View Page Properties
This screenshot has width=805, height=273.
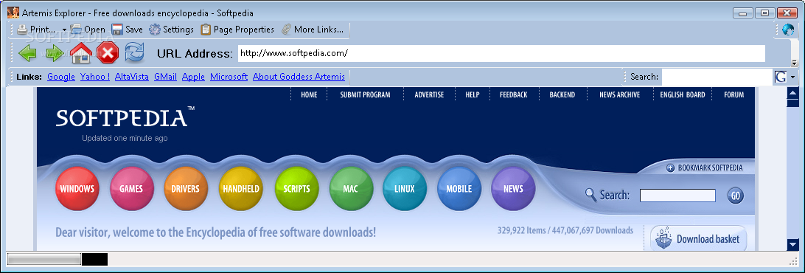coord(237,30)
